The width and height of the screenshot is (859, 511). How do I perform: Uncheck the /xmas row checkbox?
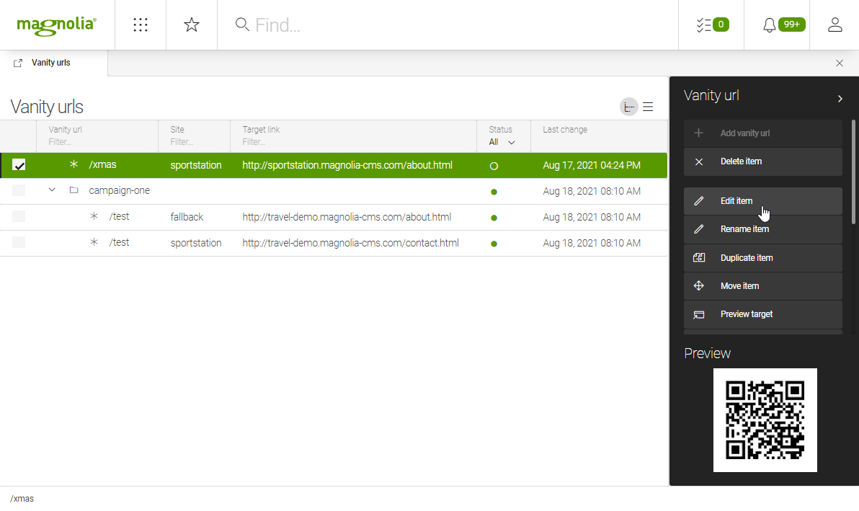[19, 164]
